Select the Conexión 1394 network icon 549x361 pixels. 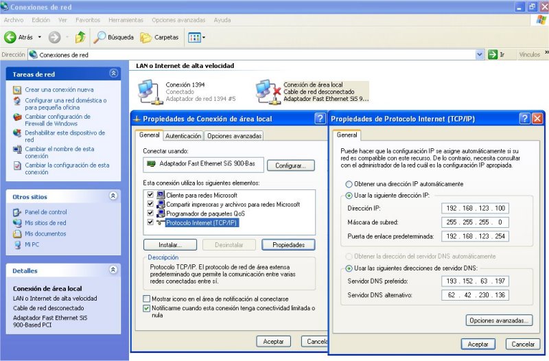pos(145,91)
